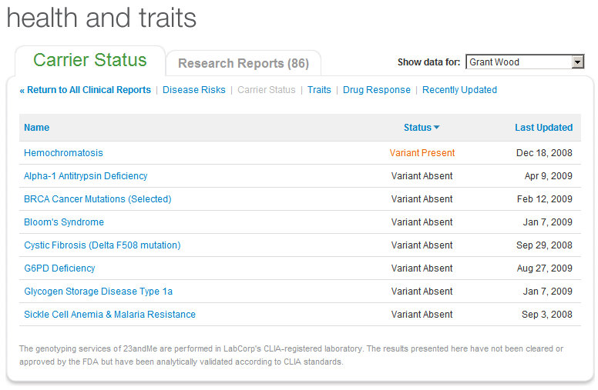Screen dimensions: 598x390
Task: Open Alpha-1 Antitrypsin Deficiency report
Action: tap(86, 176)
